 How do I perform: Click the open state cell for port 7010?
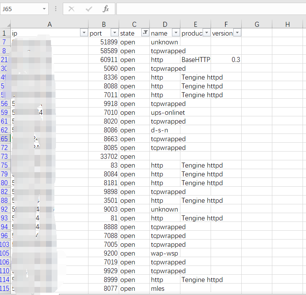[x=134, y=112]
